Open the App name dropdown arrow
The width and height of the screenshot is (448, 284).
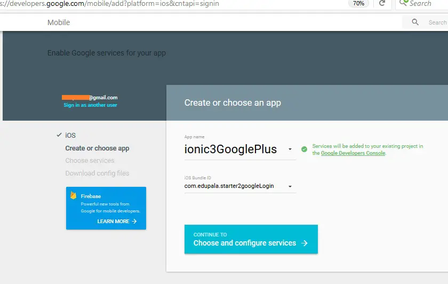290,149
